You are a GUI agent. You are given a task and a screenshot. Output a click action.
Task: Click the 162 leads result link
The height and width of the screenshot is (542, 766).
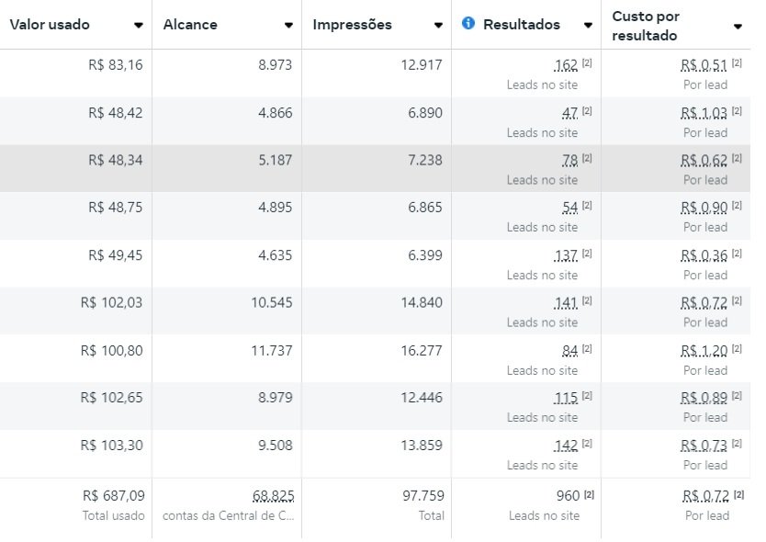click(x=566, y=65)
